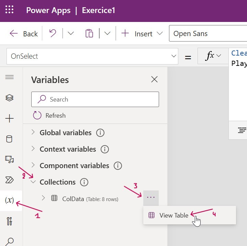Open the Advanced tools icon

point(10,221)
